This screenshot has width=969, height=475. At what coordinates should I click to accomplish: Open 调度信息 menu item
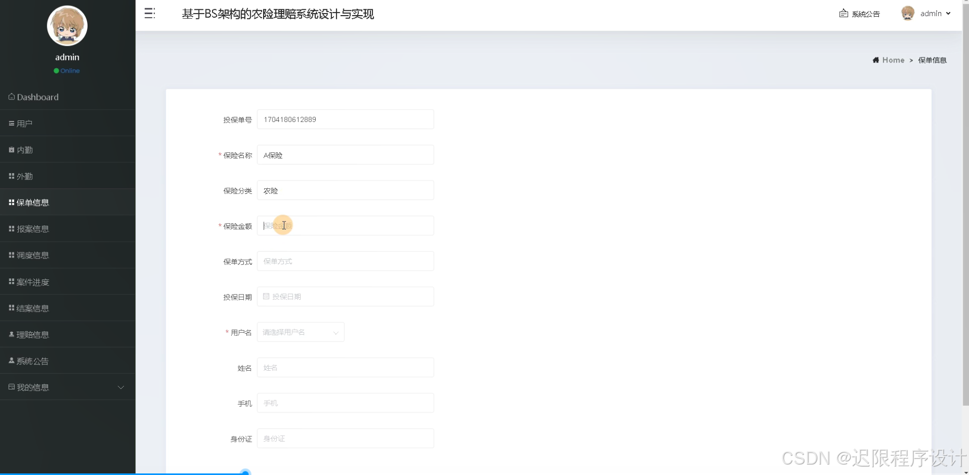(x=68, y=255)
